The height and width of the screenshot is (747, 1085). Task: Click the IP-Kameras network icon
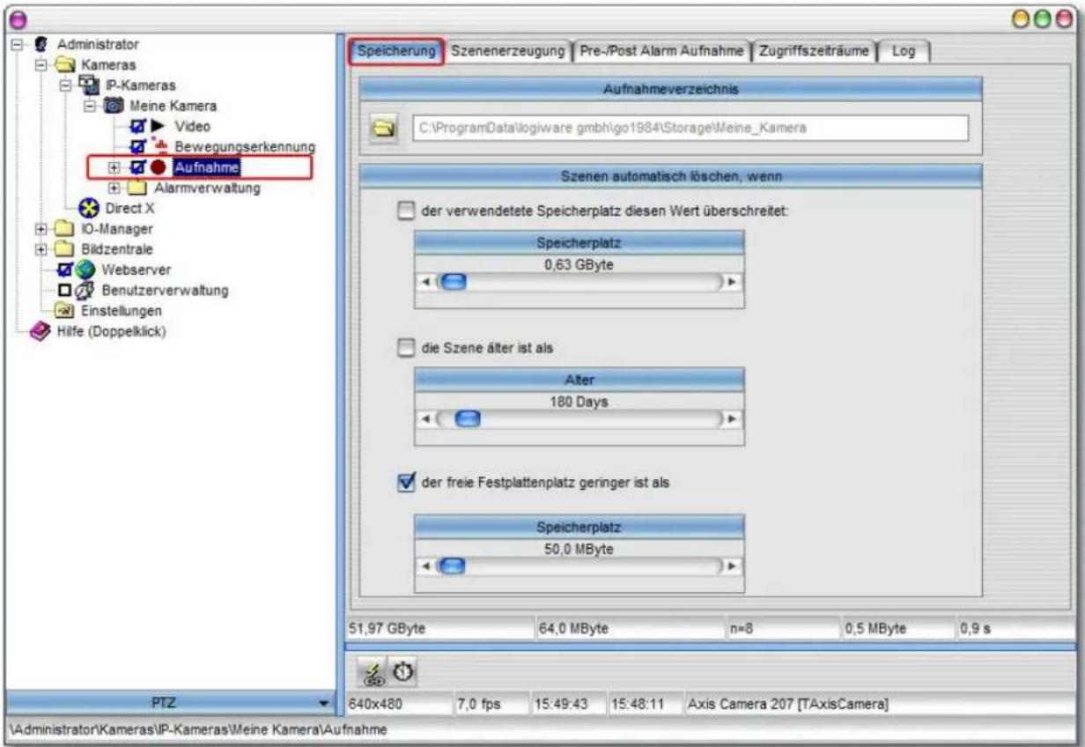89,85
